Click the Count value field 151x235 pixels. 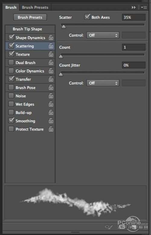point(134,47)
